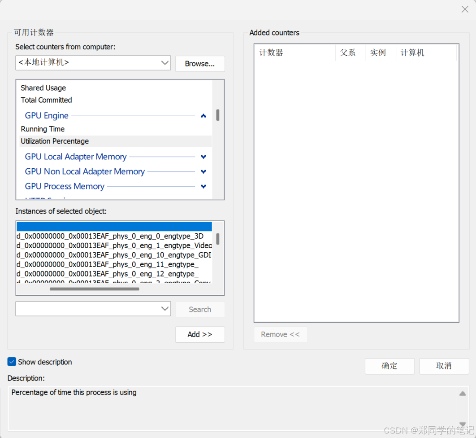476x438 pixels.
Task: Expand GPU Non Local Adapter Memory group
Action: coord(203,171)
